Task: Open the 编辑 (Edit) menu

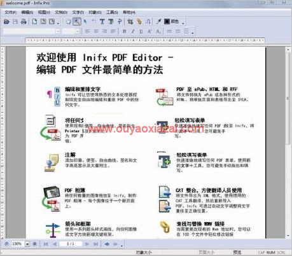Action: click(x=27, y=12)
